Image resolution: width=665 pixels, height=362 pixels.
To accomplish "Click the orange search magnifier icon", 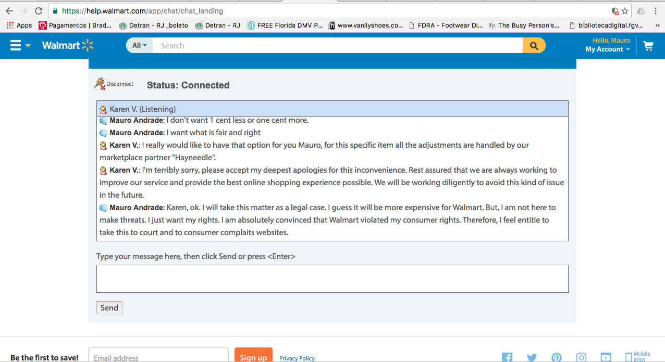I will point(534,45).
